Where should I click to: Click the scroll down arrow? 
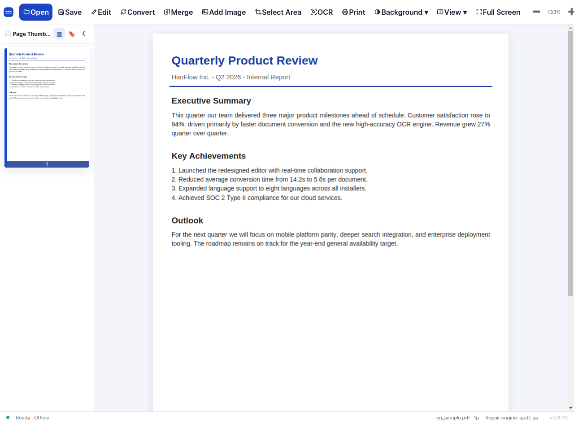[570, 408]
